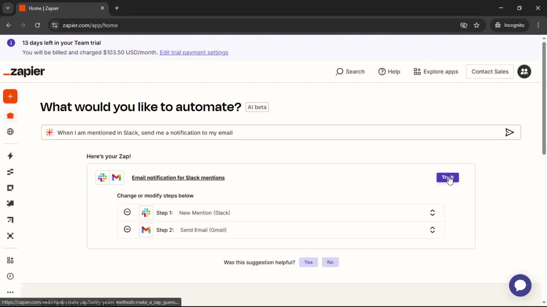Remove Step 1 with its minus icon
547x307 pixels.
pyautogui.click(x=127, y=212)
